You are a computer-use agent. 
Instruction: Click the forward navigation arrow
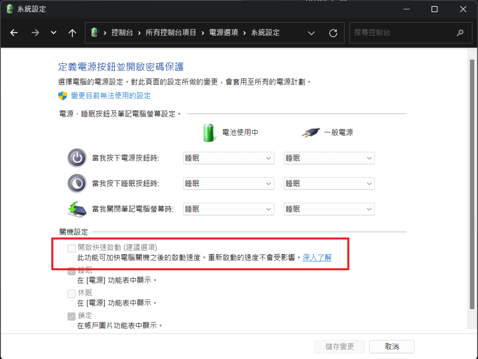[36, 33]
